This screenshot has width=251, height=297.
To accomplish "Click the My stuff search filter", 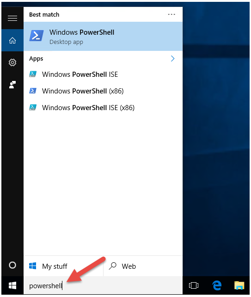I will [x=64, y=266].
